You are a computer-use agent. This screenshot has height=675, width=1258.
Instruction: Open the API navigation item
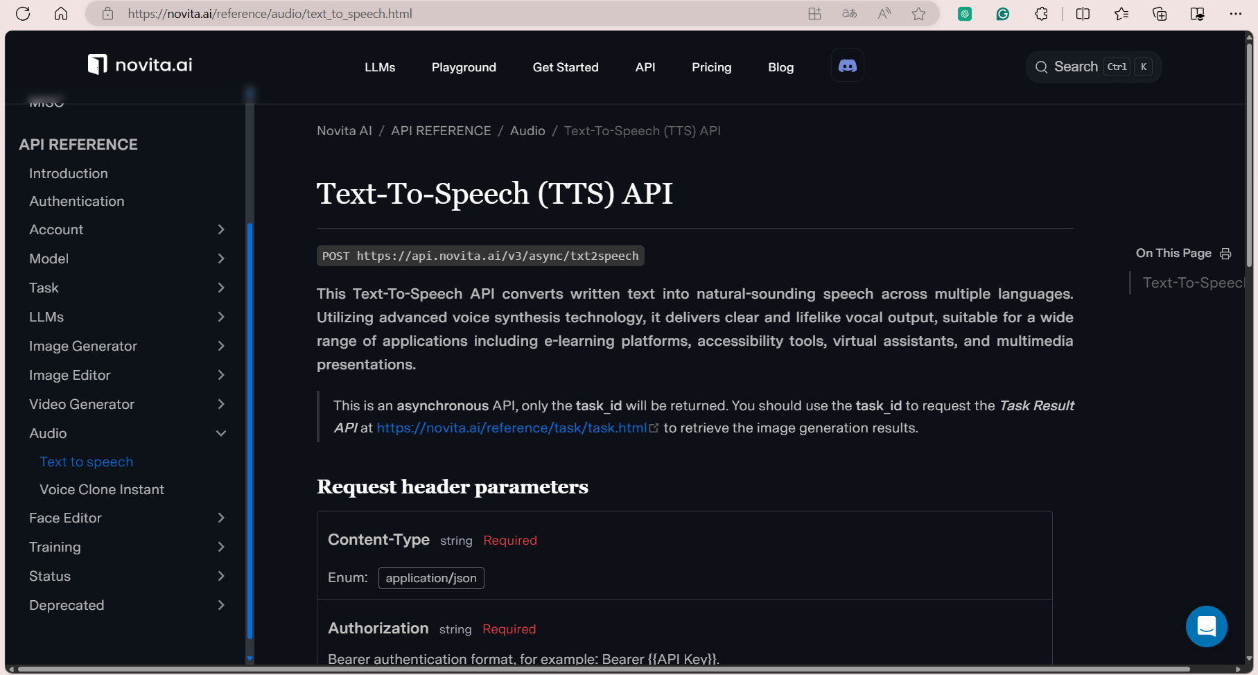645,67
